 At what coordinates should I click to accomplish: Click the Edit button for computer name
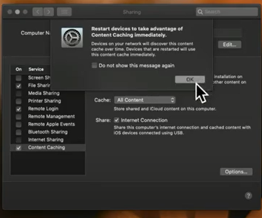coord(230,45)
